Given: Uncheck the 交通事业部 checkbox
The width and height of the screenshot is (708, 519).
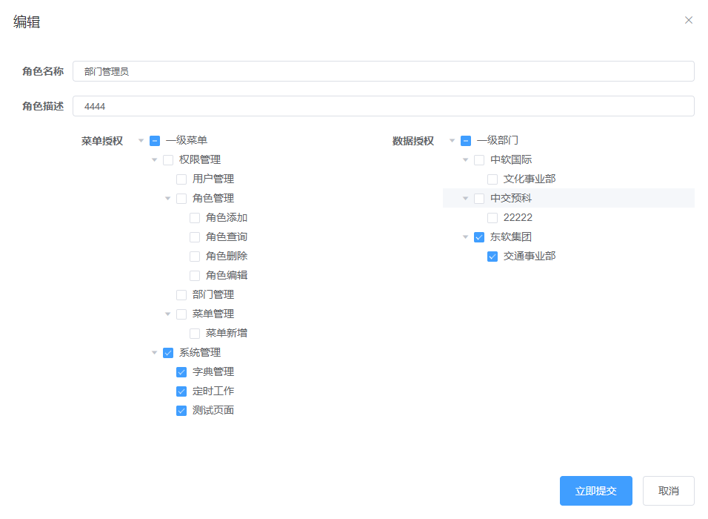Looking at the screenshot, I should (492, 256).
